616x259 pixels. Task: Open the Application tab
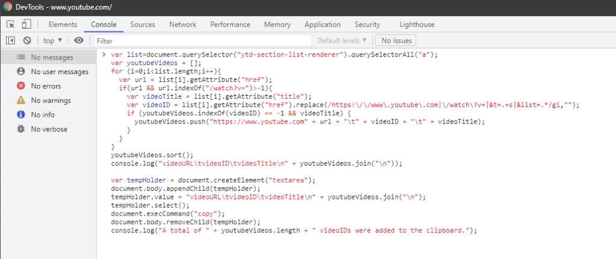coord(322,25)
